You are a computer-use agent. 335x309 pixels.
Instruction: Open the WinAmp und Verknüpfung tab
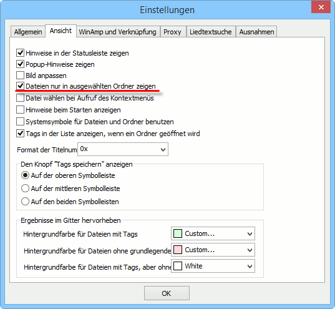click(118, 32)
